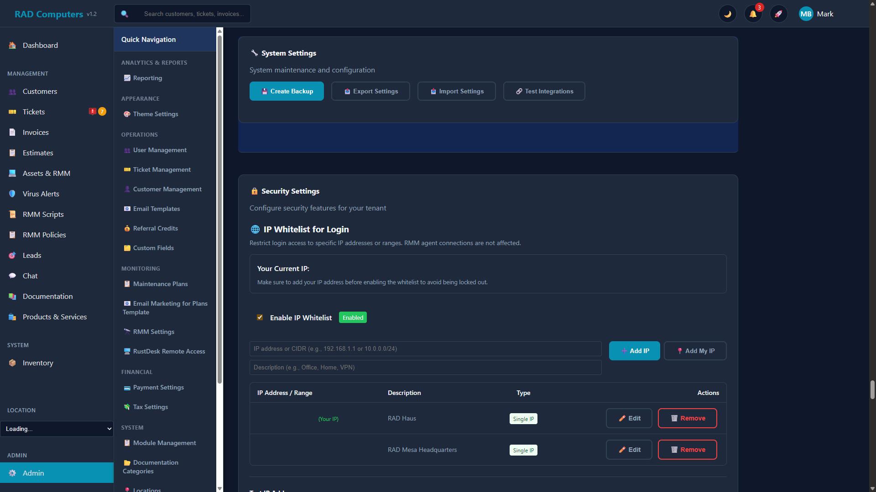Open the Inventory section icon
This screenshot has height=492, width=876.
pos(12,363)
